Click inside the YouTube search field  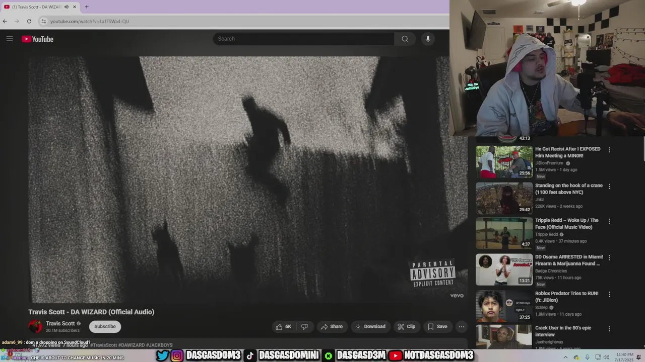pos(304,39)
